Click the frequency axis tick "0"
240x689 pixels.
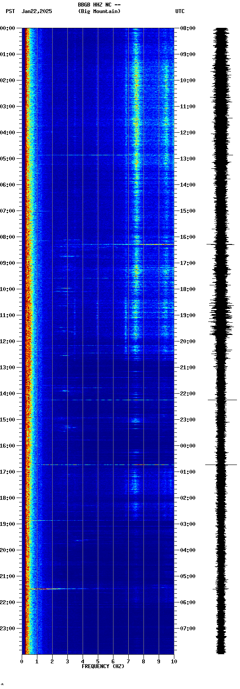(x=22, y=662)
